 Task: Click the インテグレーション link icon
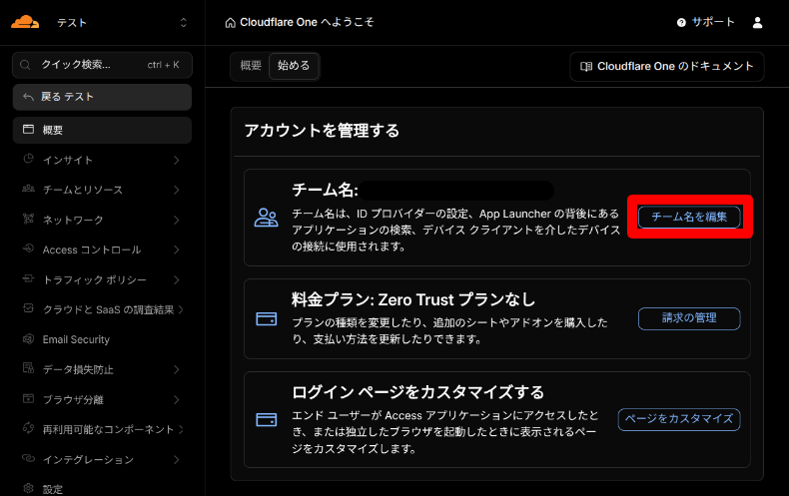pos(29,458)
